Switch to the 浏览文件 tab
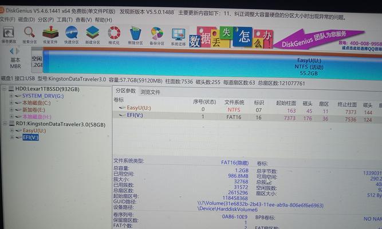 coord(150,92)
